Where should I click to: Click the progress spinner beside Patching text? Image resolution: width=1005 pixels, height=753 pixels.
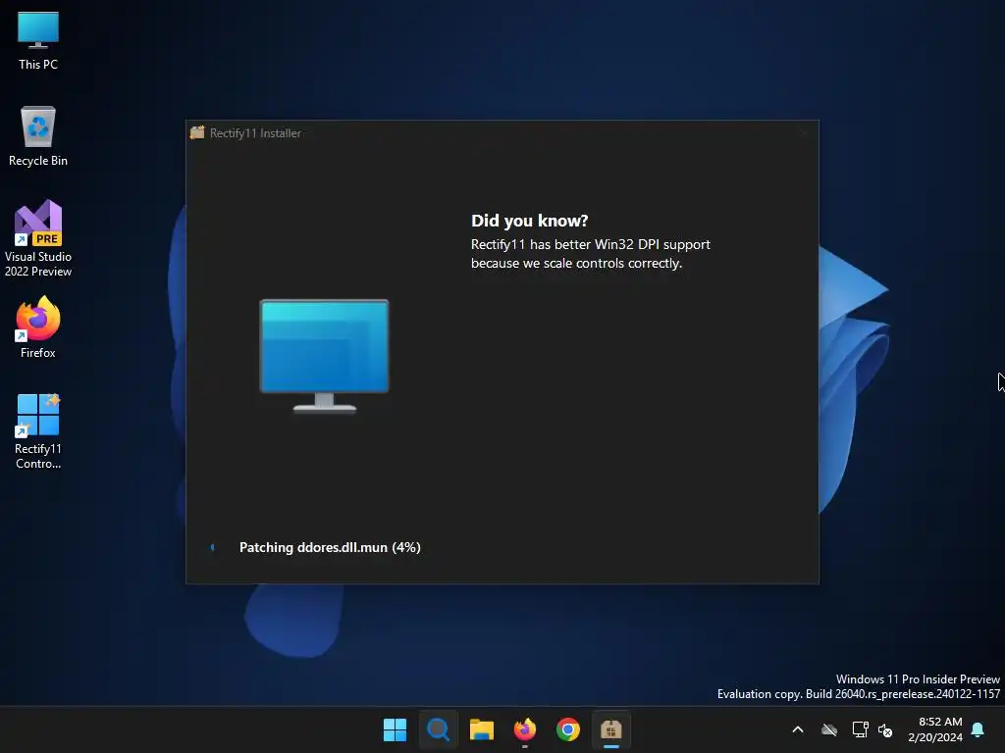(213, 547)
